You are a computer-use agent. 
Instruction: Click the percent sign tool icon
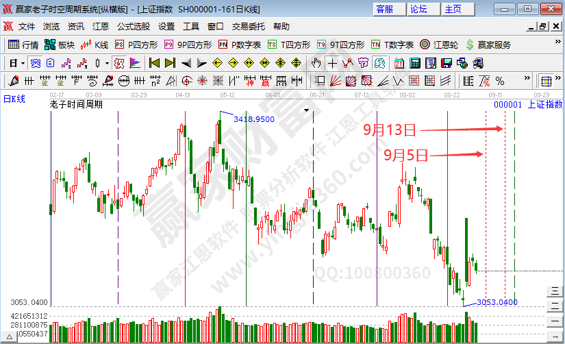tap(499, 81)
